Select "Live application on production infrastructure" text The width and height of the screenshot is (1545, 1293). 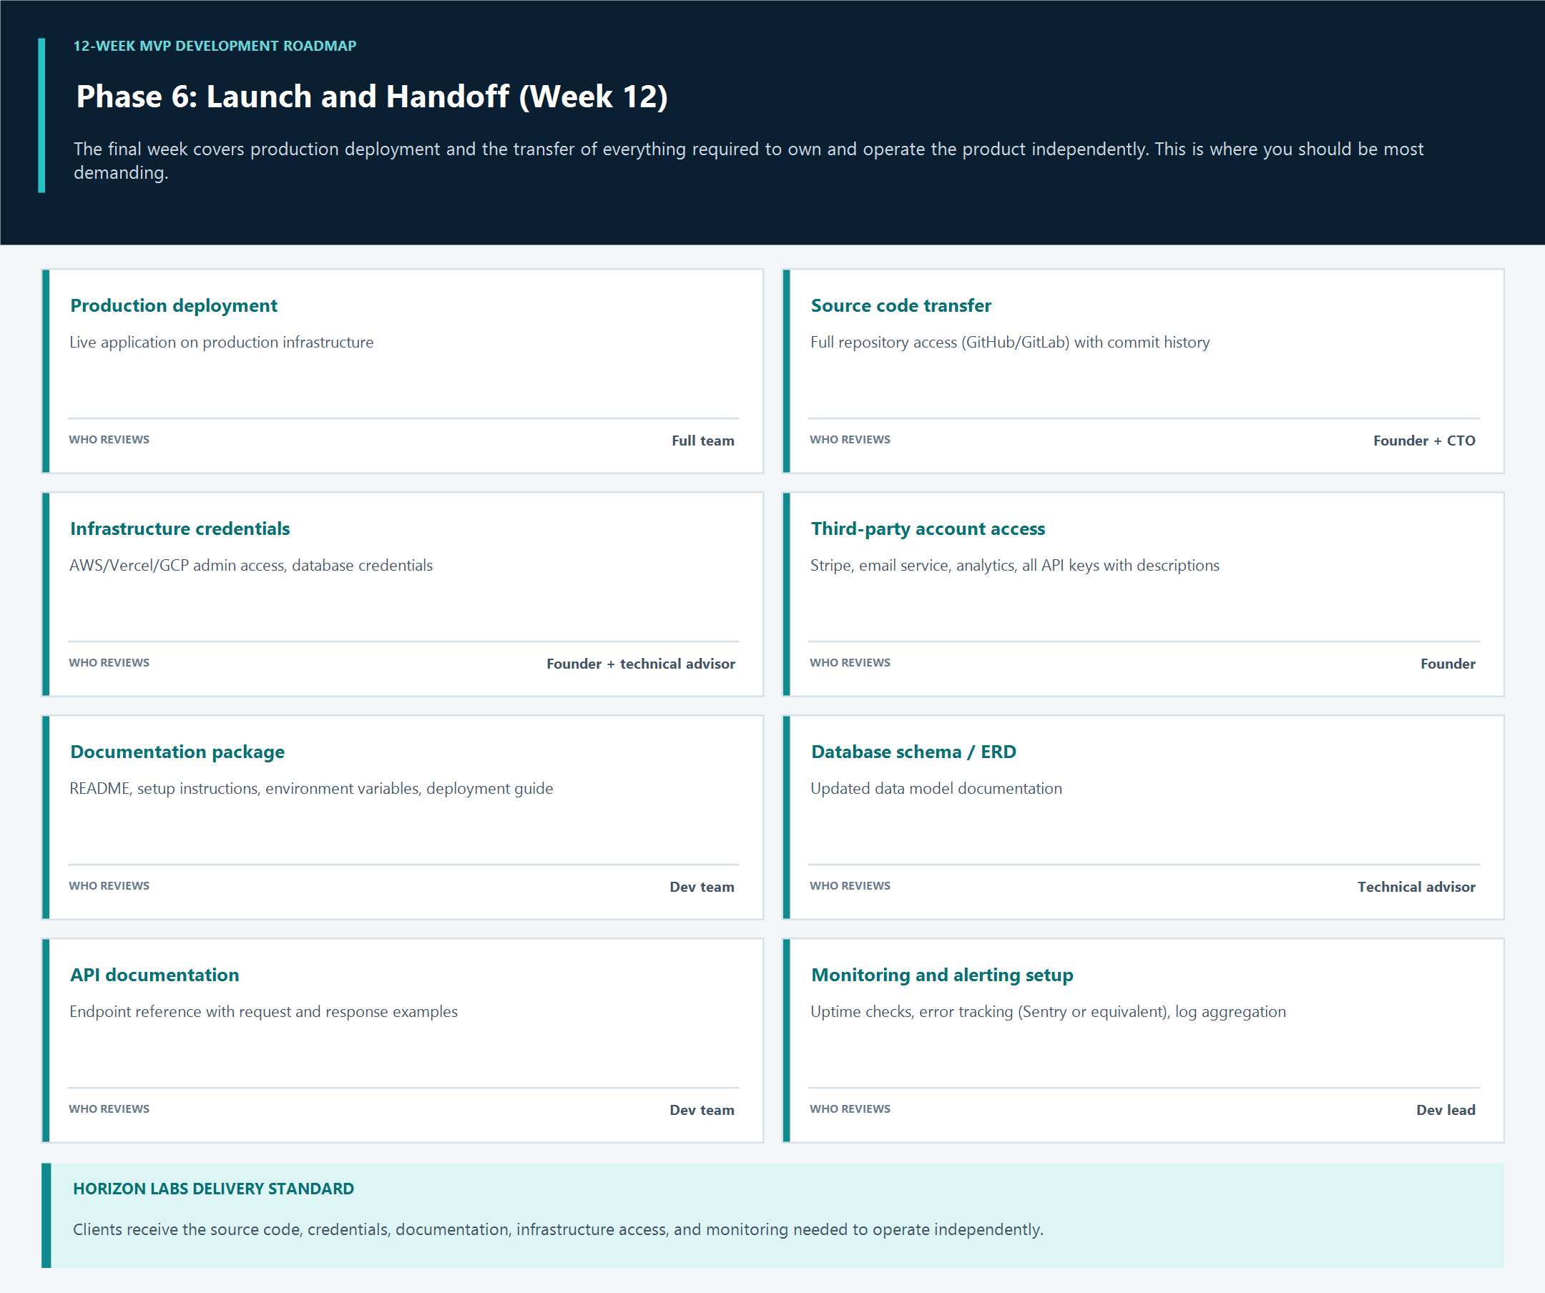click(x=222, y=342)
